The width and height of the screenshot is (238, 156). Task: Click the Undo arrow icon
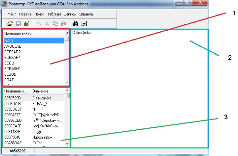click(x=39, y=24)
